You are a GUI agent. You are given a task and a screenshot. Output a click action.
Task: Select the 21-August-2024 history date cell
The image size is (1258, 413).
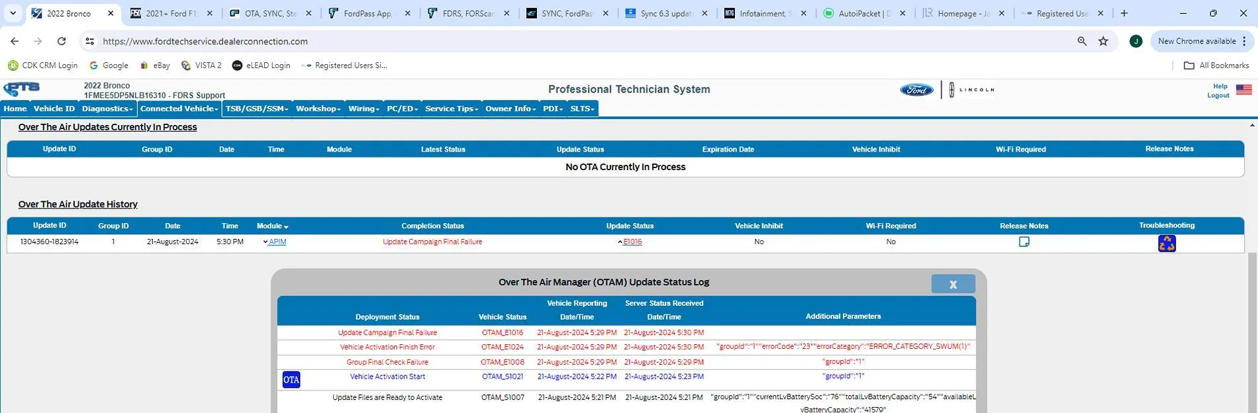coord(173,242)
